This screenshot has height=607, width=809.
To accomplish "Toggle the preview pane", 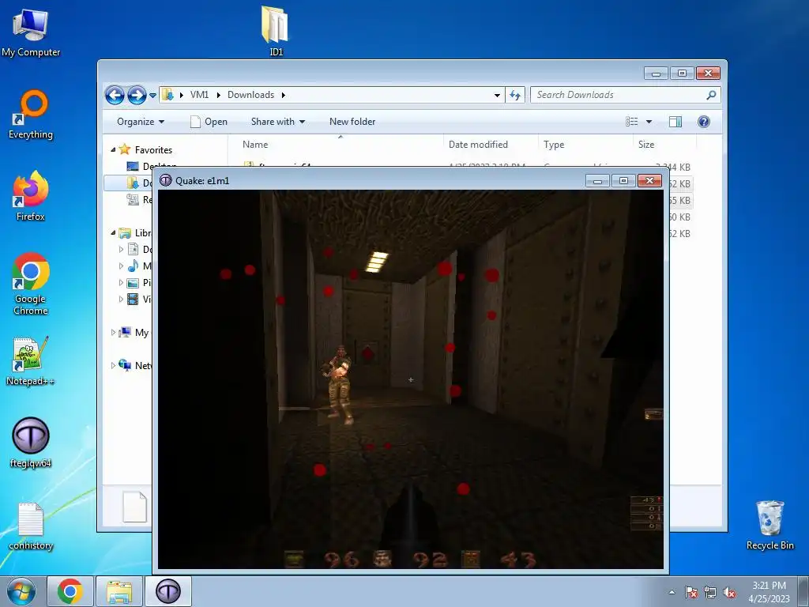I will 675,122.
